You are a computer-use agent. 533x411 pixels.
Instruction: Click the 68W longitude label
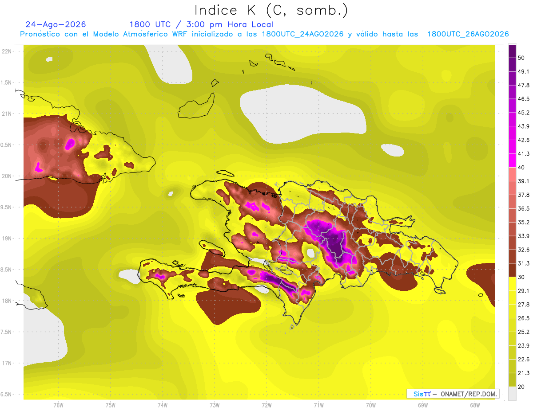[475, 405]
